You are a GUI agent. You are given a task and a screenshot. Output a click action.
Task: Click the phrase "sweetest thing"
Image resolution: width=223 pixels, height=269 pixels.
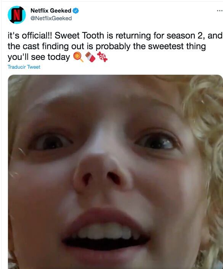click(177, 46)
